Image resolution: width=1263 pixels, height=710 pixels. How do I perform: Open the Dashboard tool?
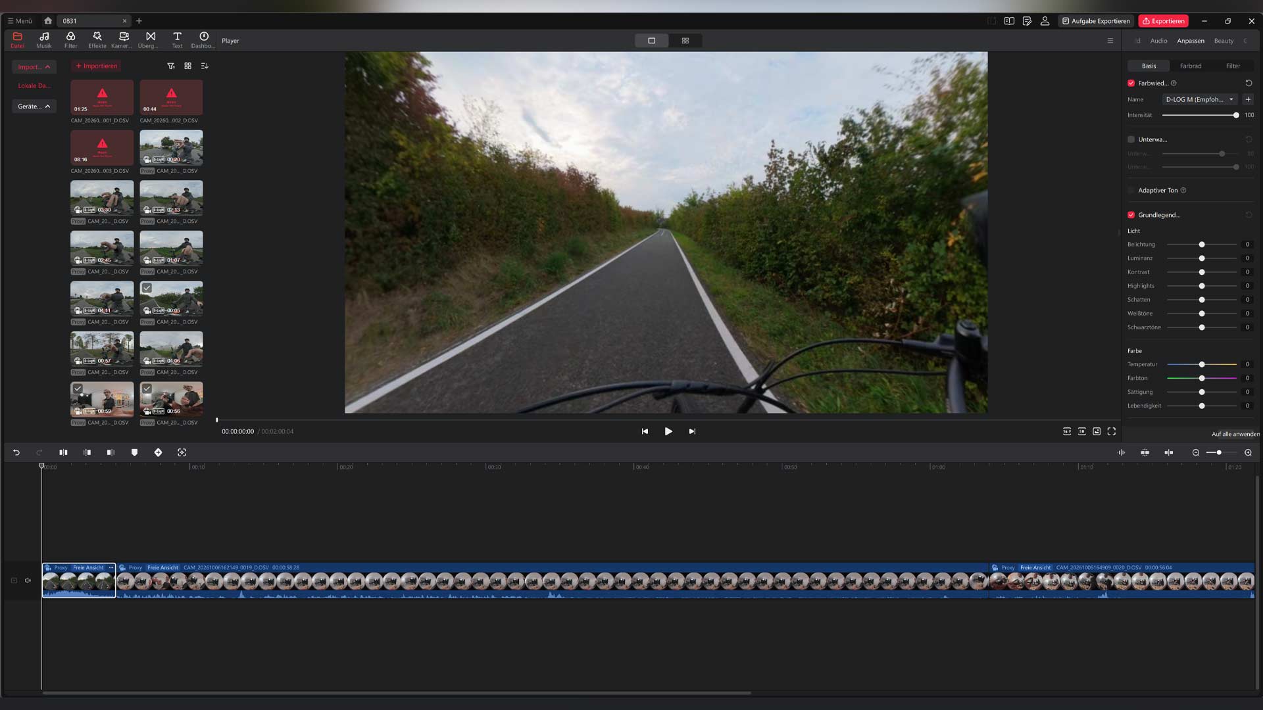pos(203,40)
